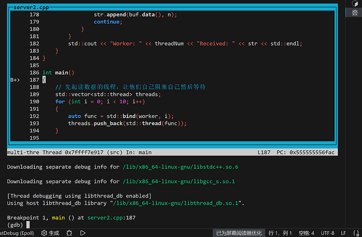The width and height of the screenshot is (362, 237).
Task: Click line number 195
Action: [35, 138]
